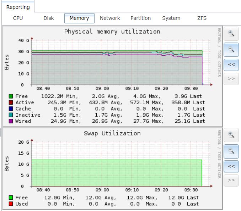This screenshot has height=211, width=241.
Task: Select the Memory tab
Action: pyautogui.click(x=79, y=18)
